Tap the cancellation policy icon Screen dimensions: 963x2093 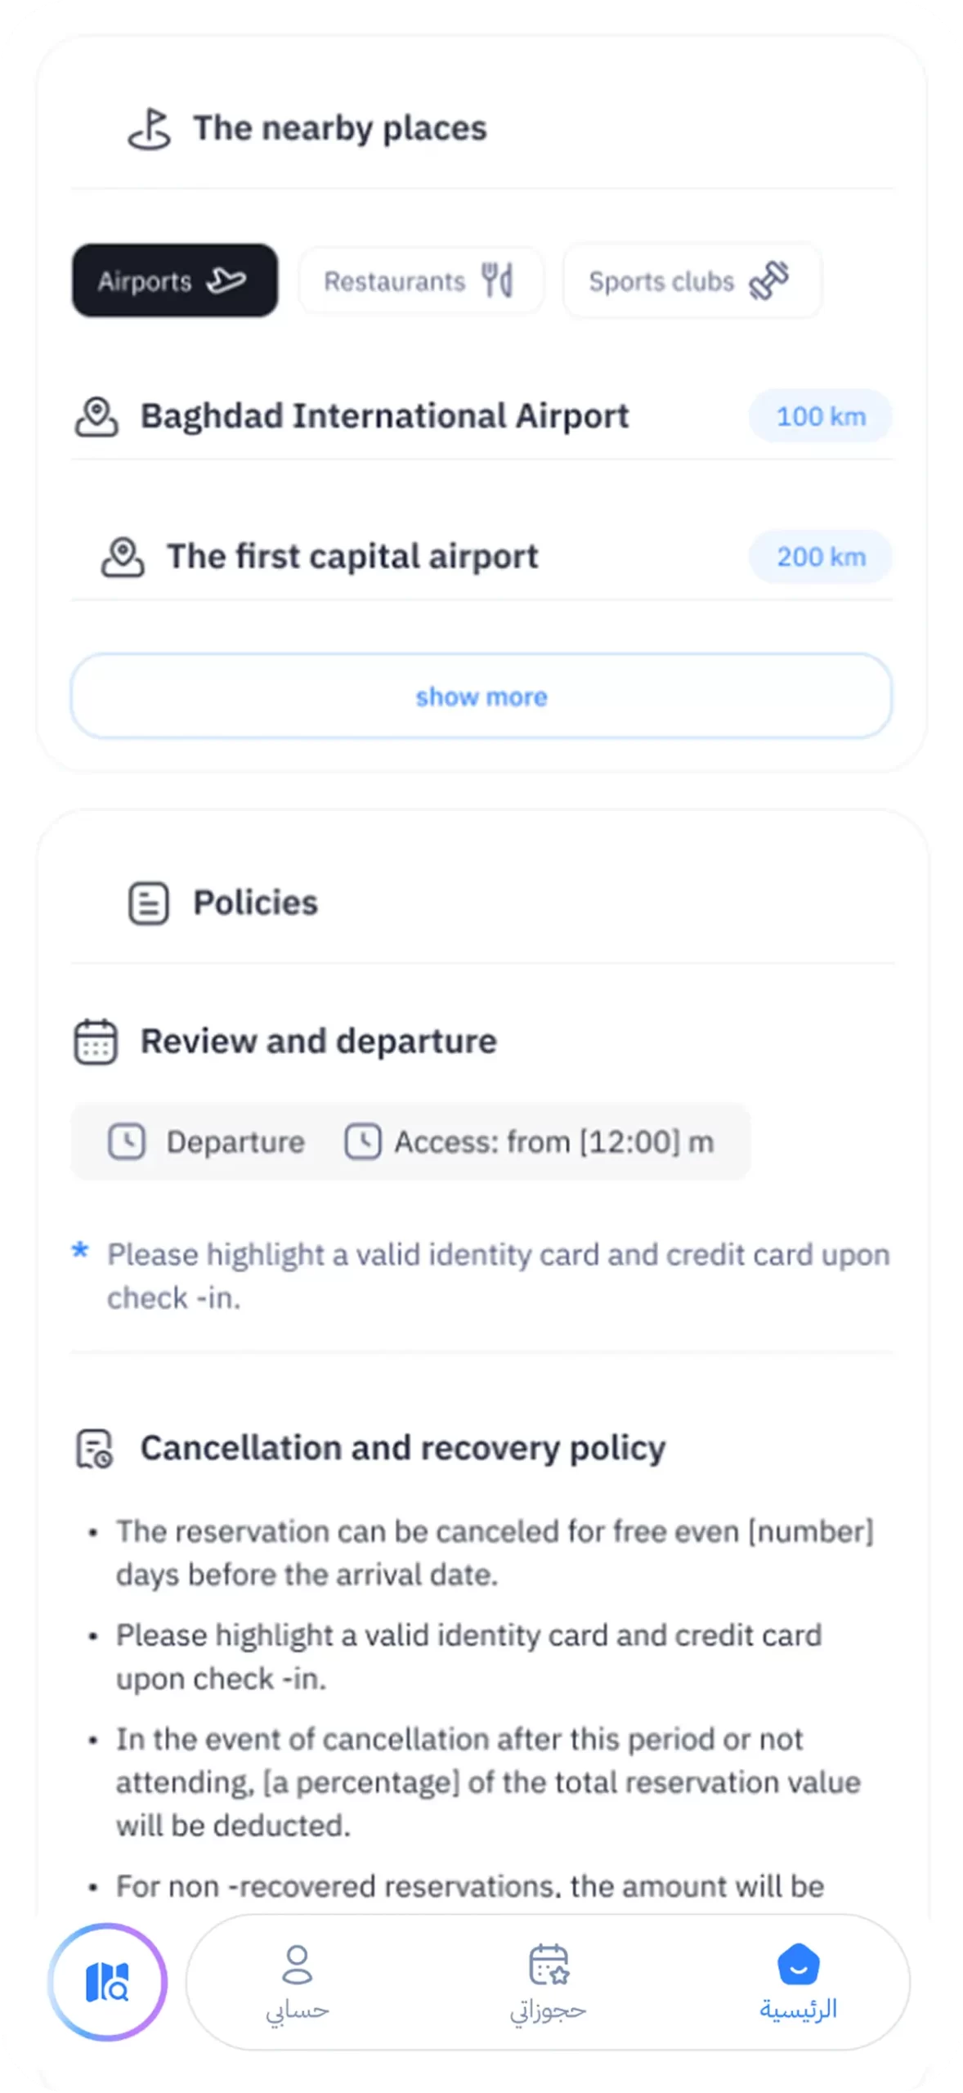94,1449
